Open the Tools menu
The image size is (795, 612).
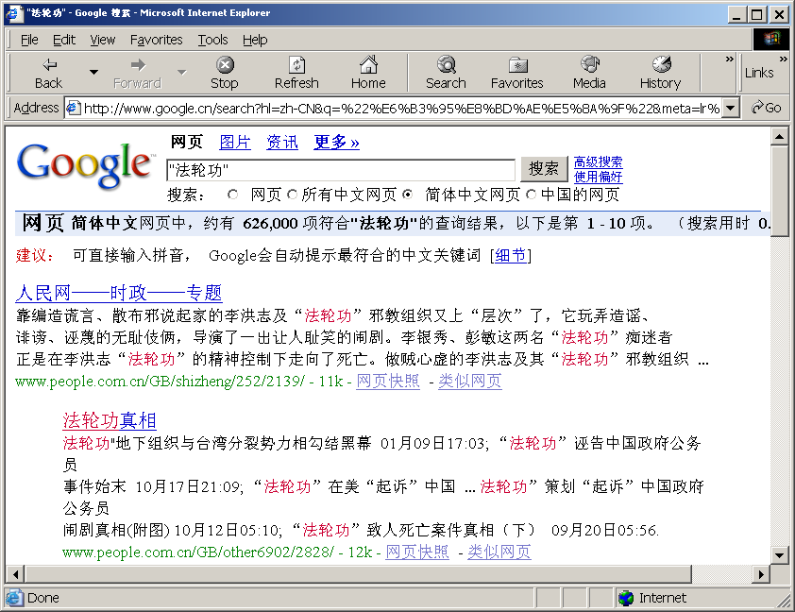[x=212, y=40]
